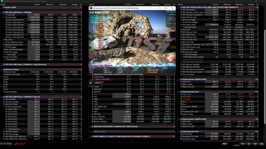The width and height of the screenshot is (266, 149).
Task: Click the MSI Kombustor K title bar icon
Action: [x=90, y=8]
